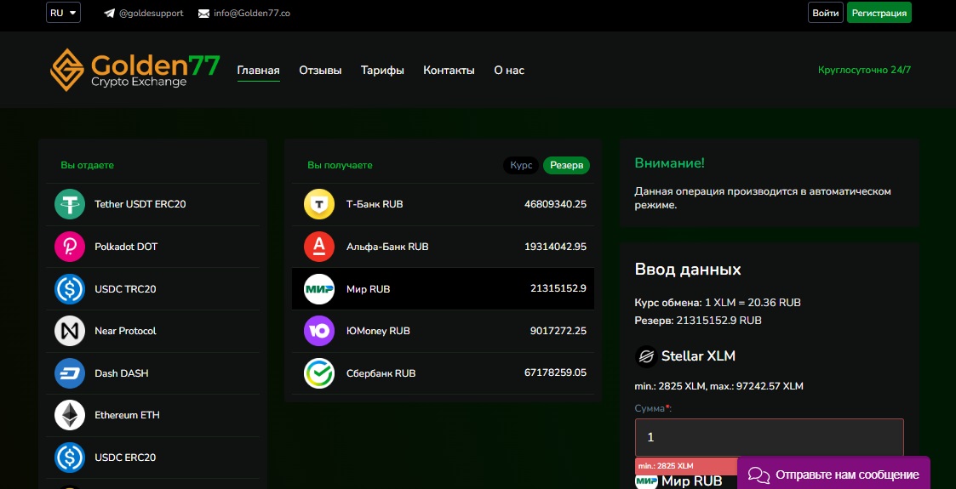This screenshot has width=956, height=489.
Task: Open the Контакты page
Action: pyautogui.click(x=449, y=71)
